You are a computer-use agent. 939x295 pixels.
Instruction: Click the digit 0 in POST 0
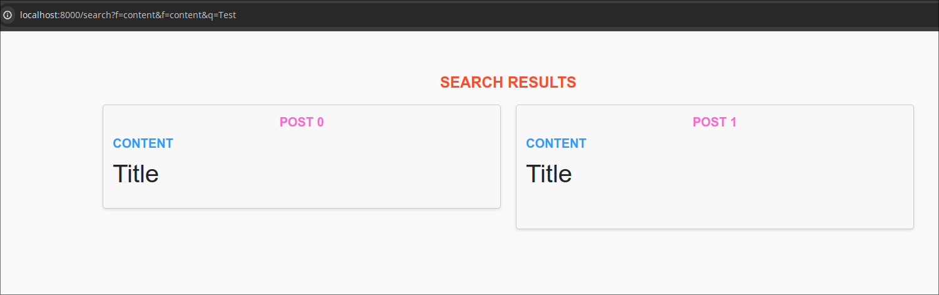[x=320, y=122]
